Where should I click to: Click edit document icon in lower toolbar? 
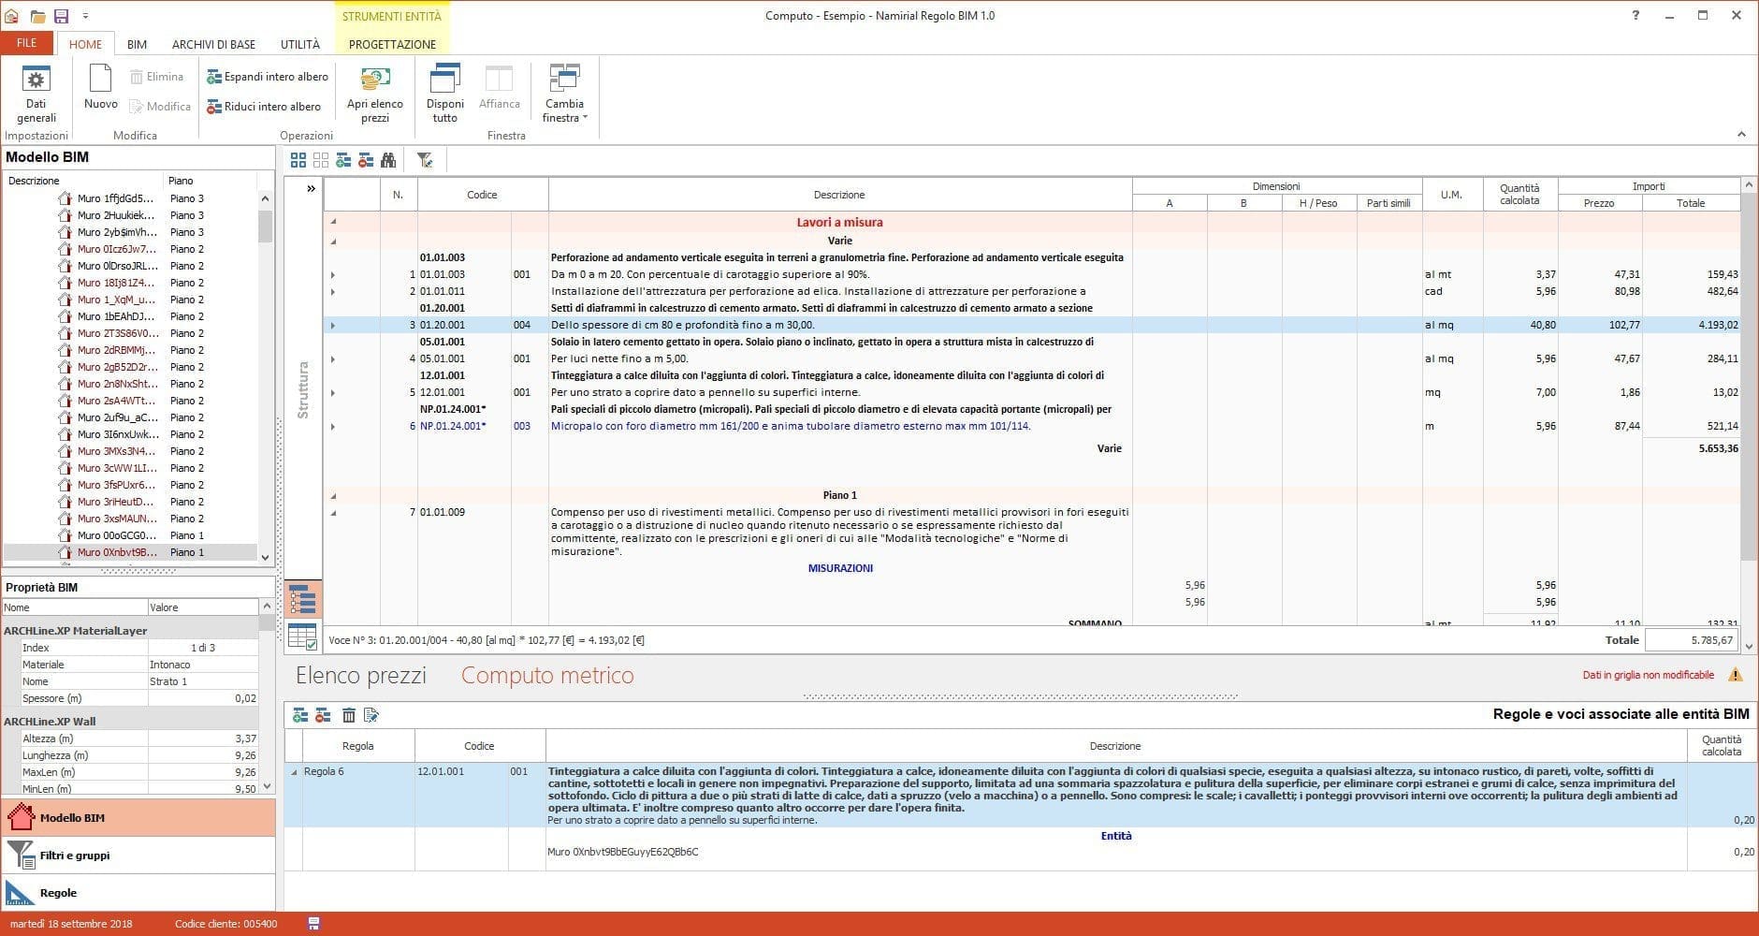tap(371, 715)
